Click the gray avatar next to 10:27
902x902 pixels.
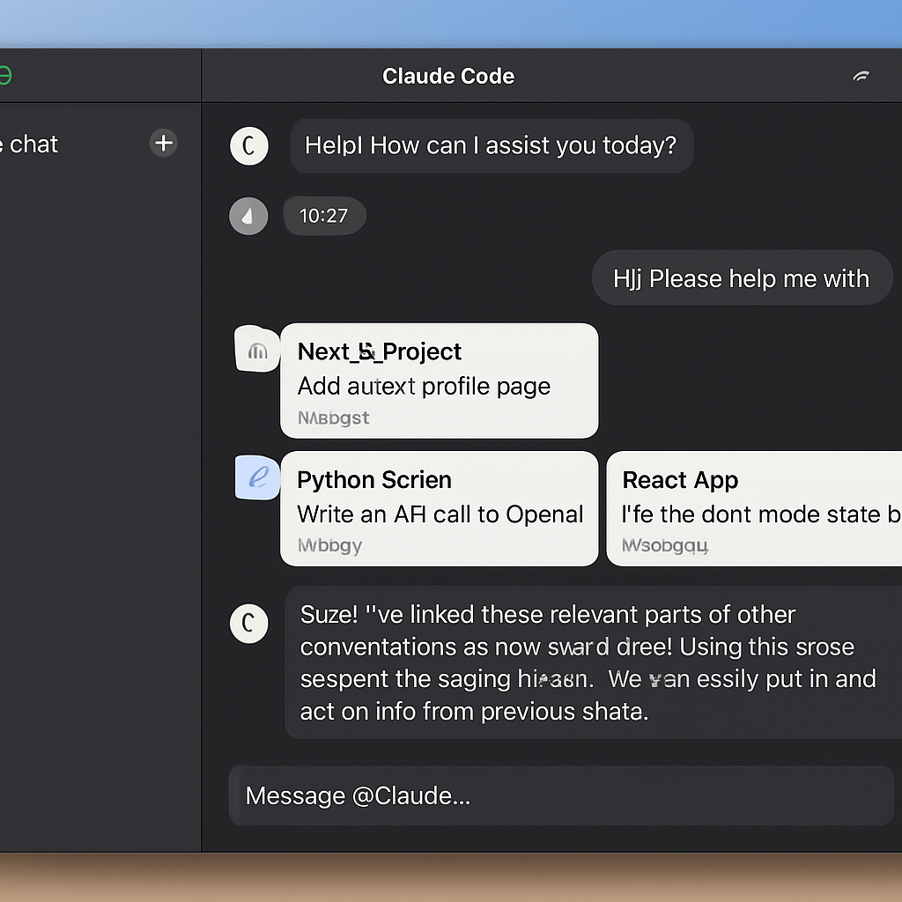click(248, 217)
